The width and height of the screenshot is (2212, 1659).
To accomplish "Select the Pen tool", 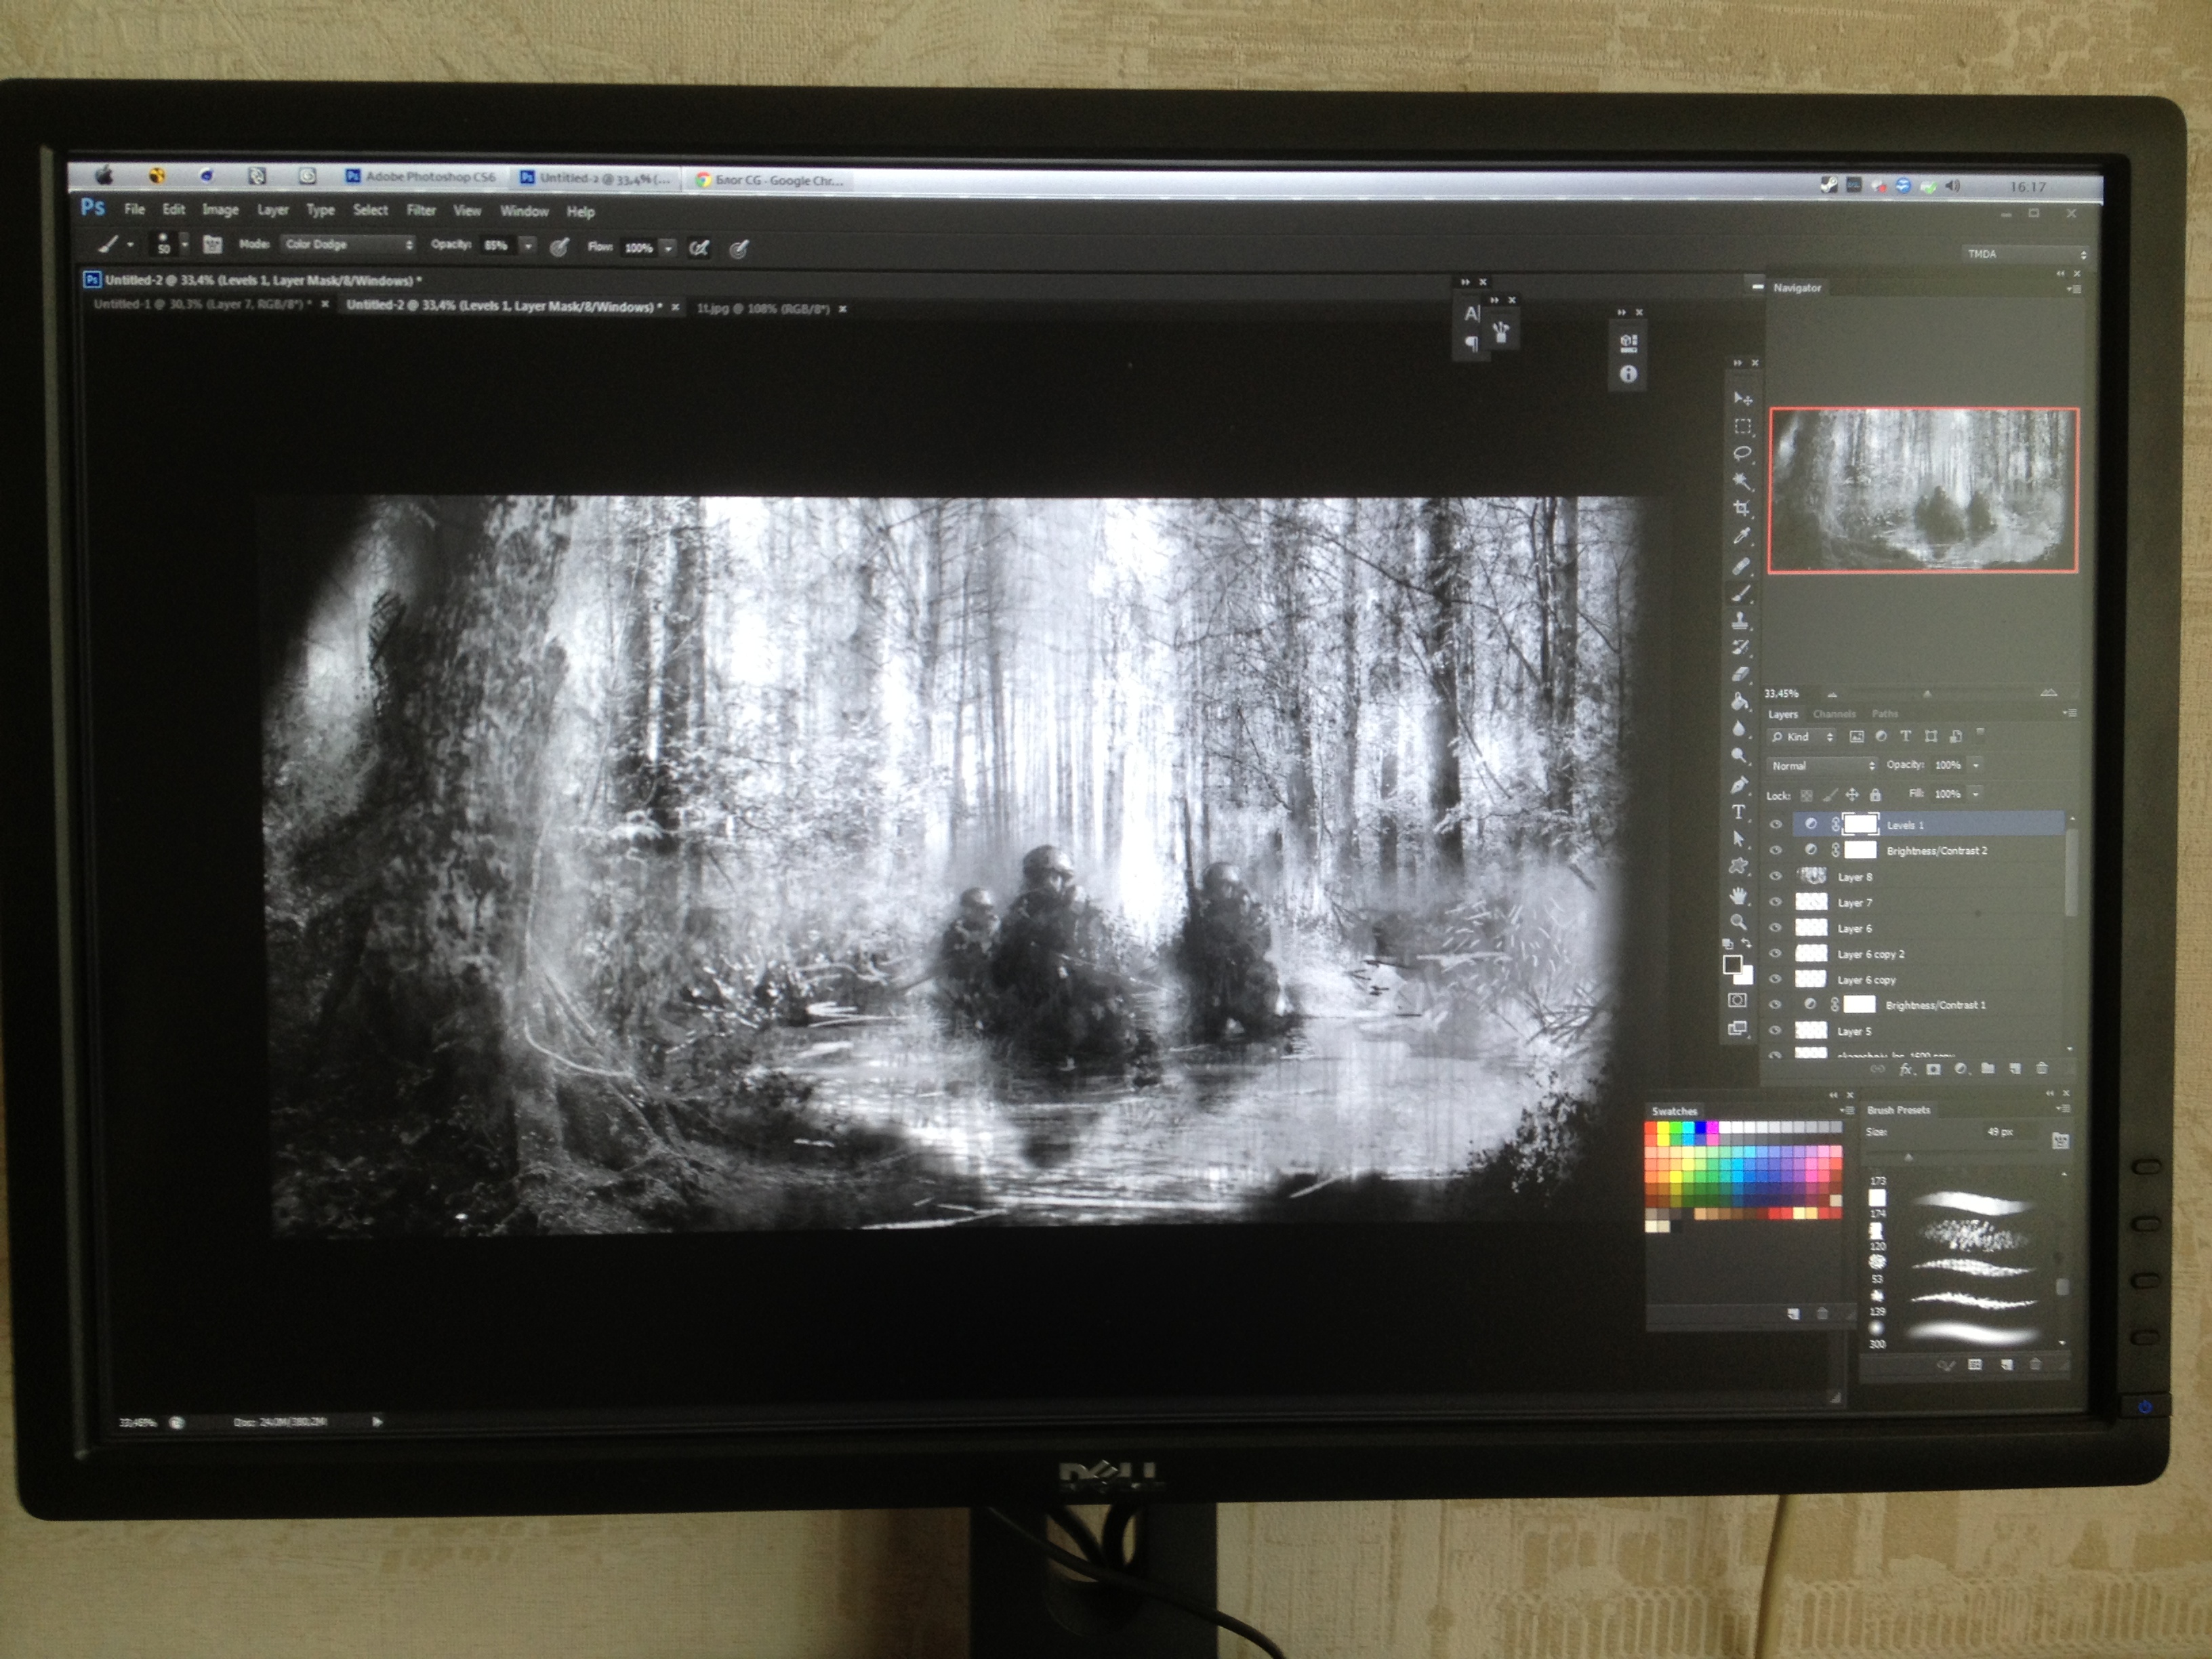I will coord(1739,784).
